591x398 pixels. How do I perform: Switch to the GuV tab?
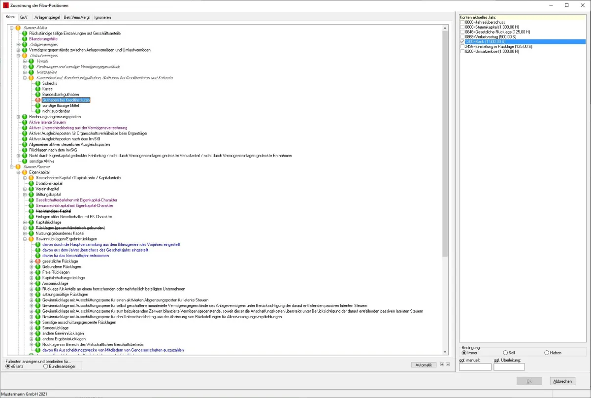click(x=24, y=17)
